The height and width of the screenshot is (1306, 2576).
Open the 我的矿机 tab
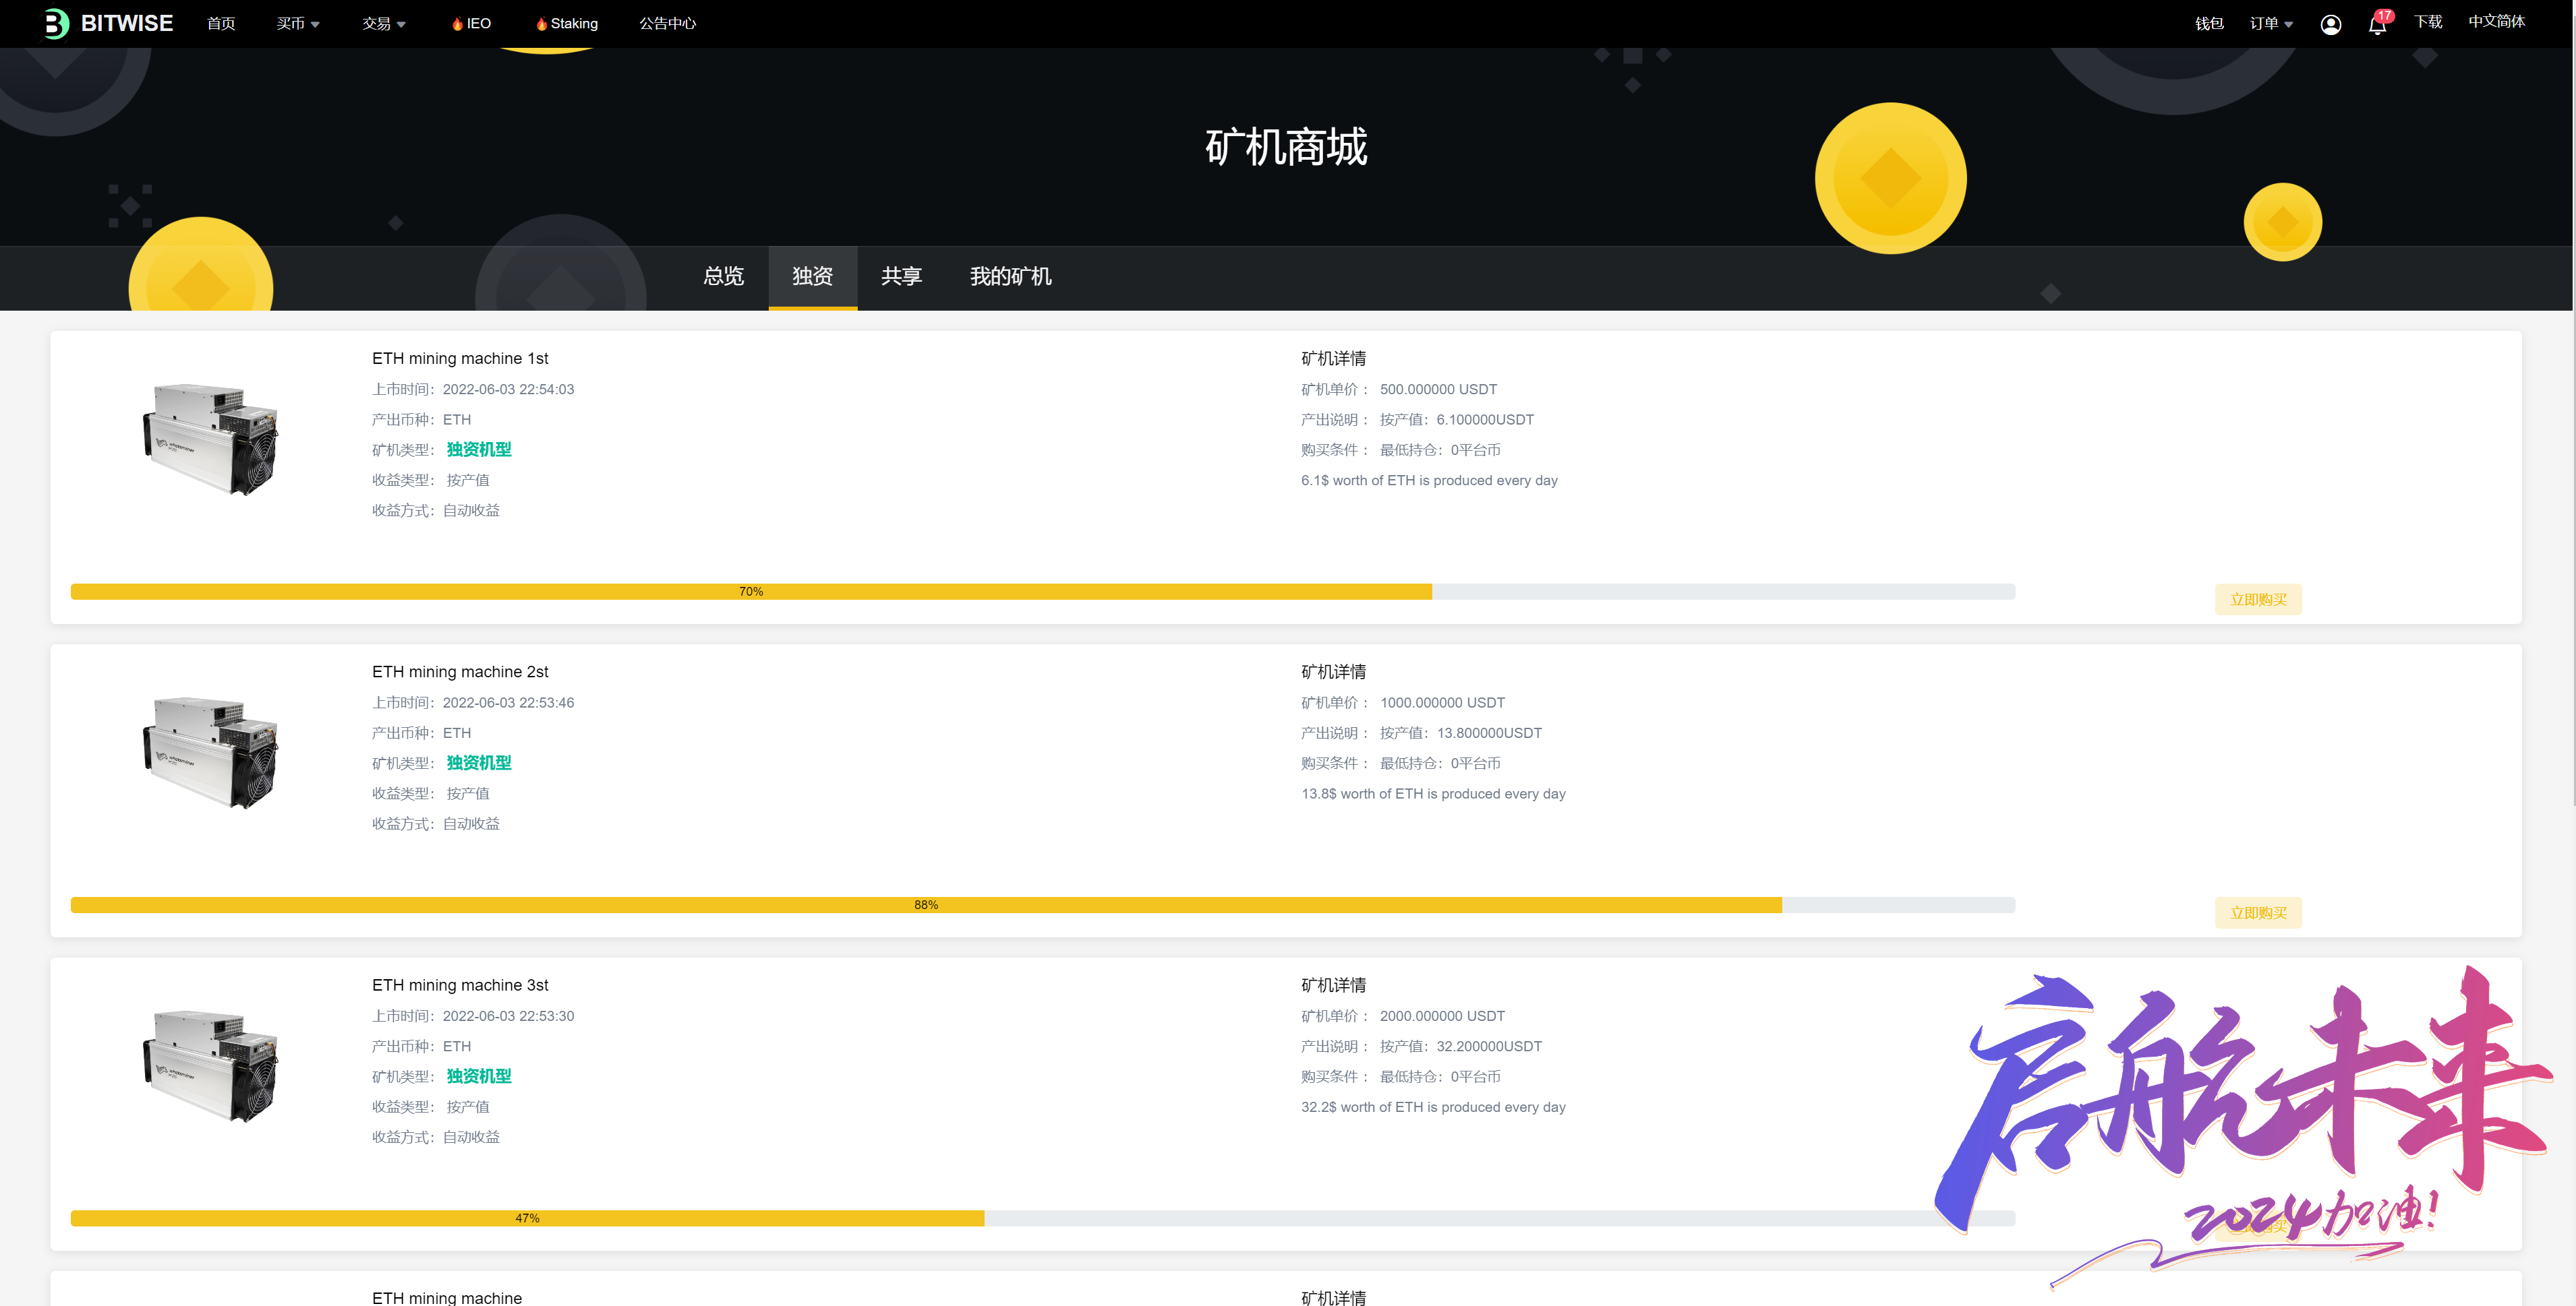[1010, 277]
